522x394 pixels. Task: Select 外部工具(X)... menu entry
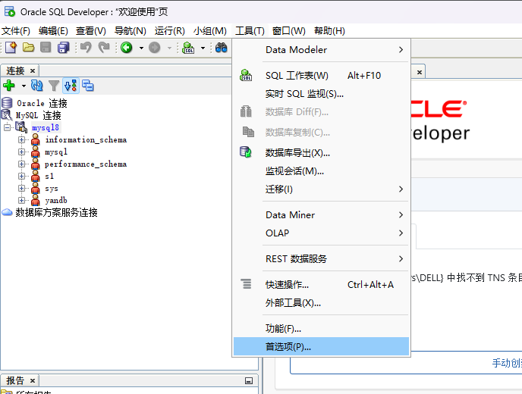coord(321,302)
